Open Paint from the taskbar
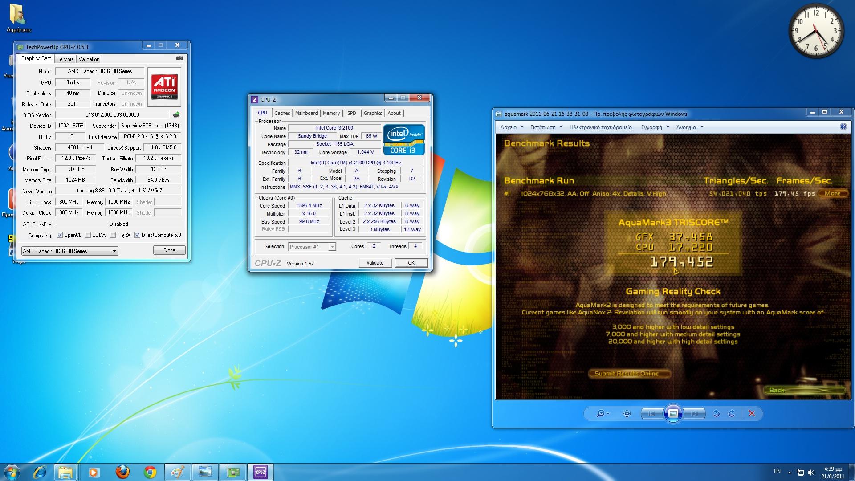Image resolution: width=855 pixels, height=481 pixels. point(178,472)
